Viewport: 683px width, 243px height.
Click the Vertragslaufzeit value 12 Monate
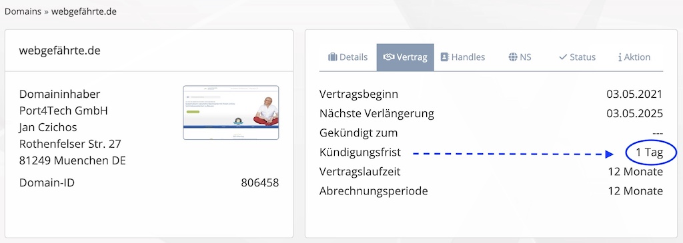[636, 171]
